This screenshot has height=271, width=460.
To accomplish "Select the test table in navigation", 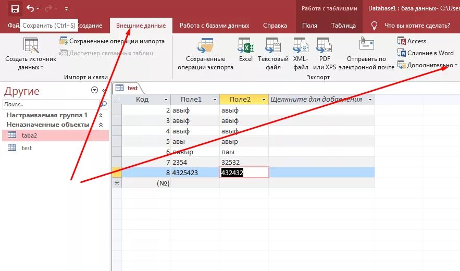I will pos(55,147).
